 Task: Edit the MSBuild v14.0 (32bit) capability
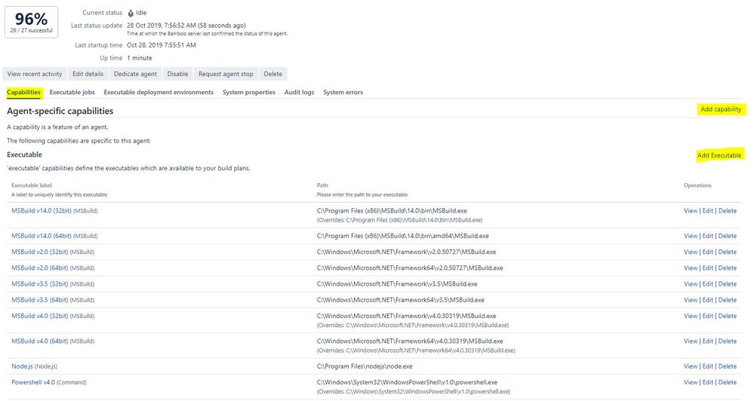tap(708, 211)
